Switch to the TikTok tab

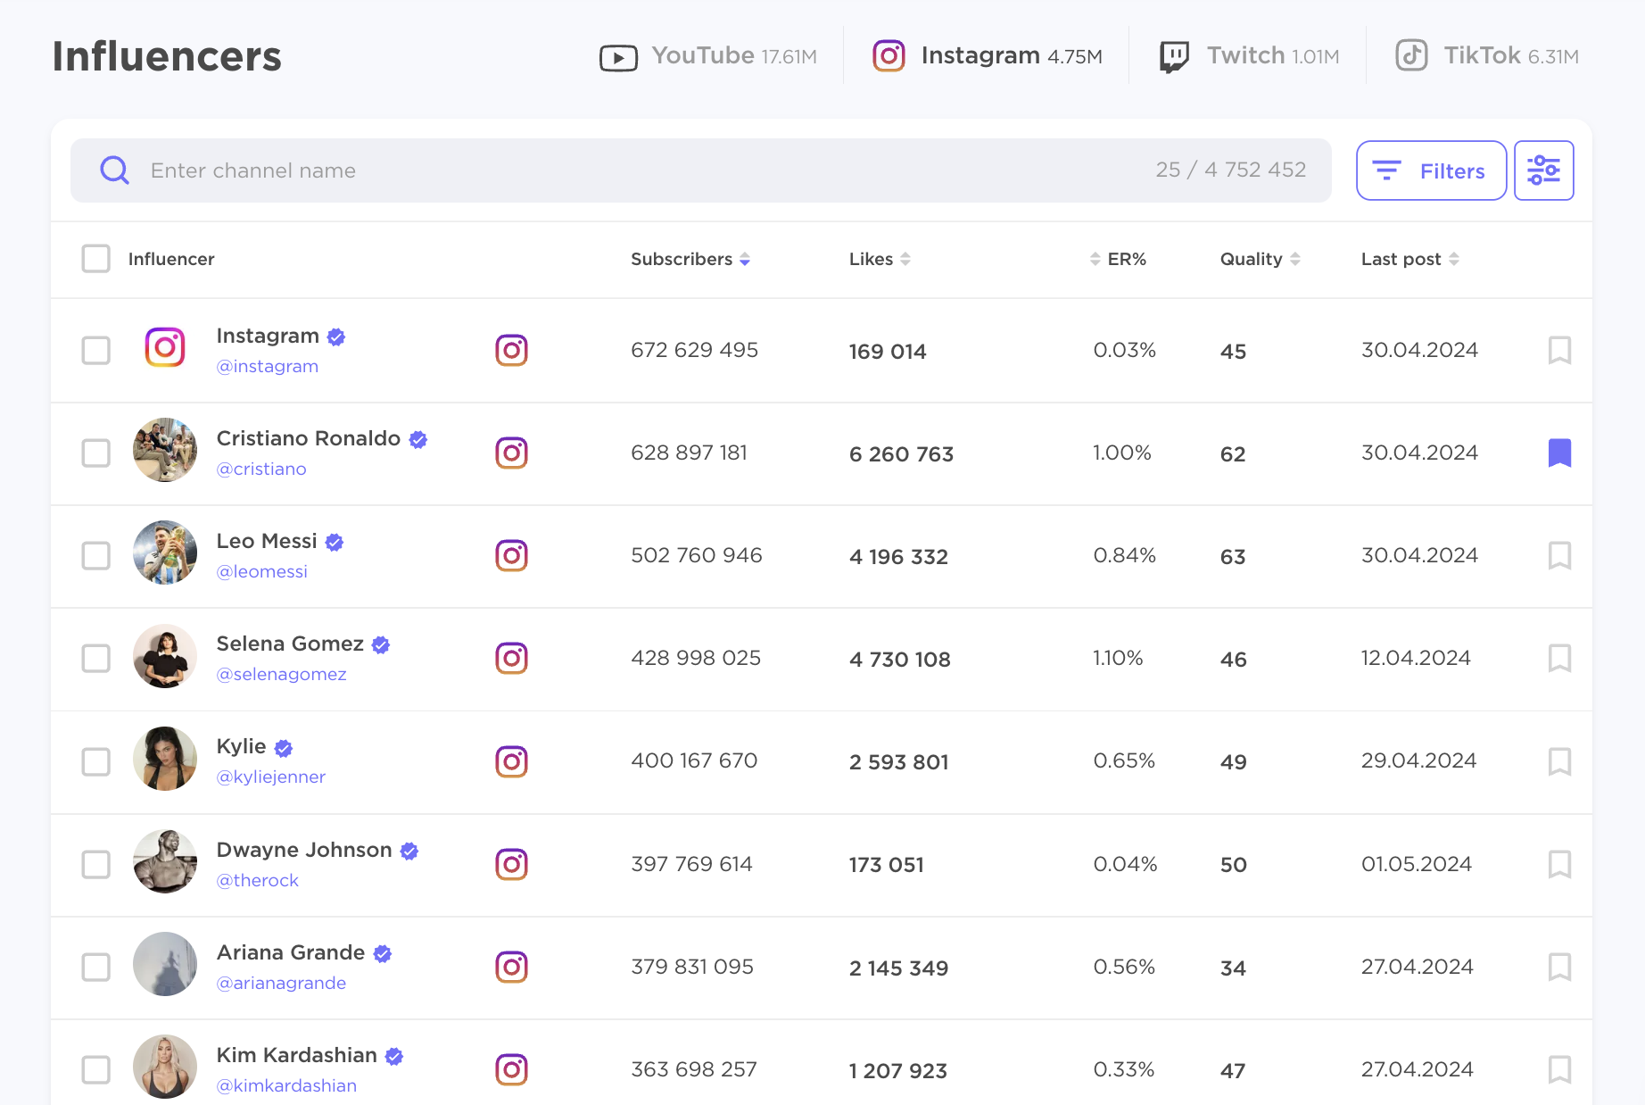pos(1487,56)
